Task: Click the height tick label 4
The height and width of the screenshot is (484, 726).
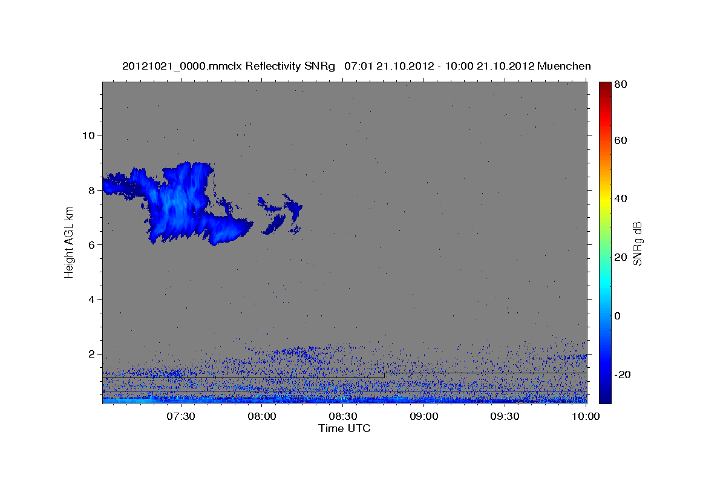Action: click(x=93, y=299)
